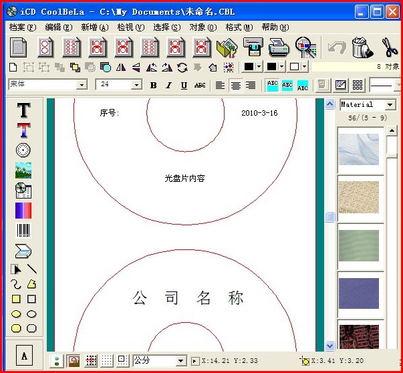Center align the text
This screenshot has height=373, width=403.
pyautogui.click(x=236, y=85)
